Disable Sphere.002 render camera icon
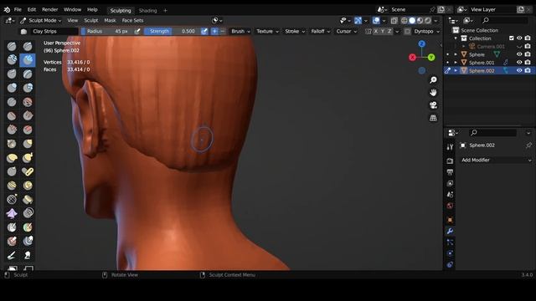Viewport: 536px width, 301px height. pos(528,70)
